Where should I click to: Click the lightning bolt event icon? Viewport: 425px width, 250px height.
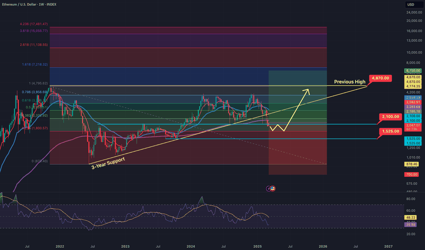[x=268, y=189]
